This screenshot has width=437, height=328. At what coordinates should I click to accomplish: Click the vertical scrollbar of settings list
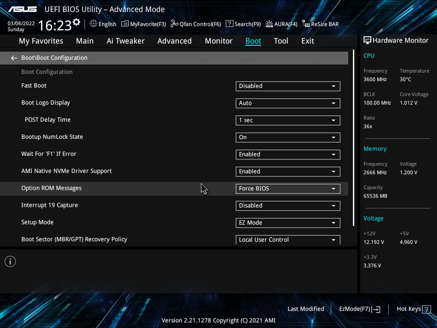[x=354, y=138]
